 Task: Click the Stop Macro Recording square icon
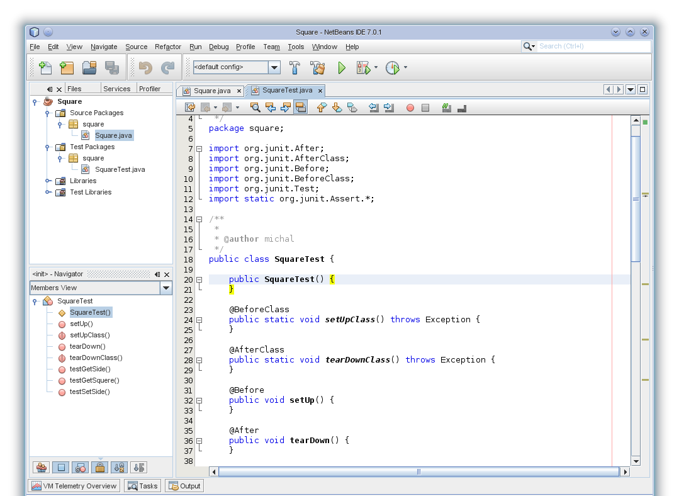pos(425,108)
